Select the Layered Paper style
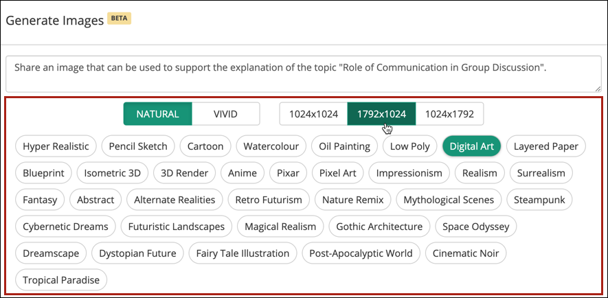Viewport: 608px width, 298px height. 546,146
